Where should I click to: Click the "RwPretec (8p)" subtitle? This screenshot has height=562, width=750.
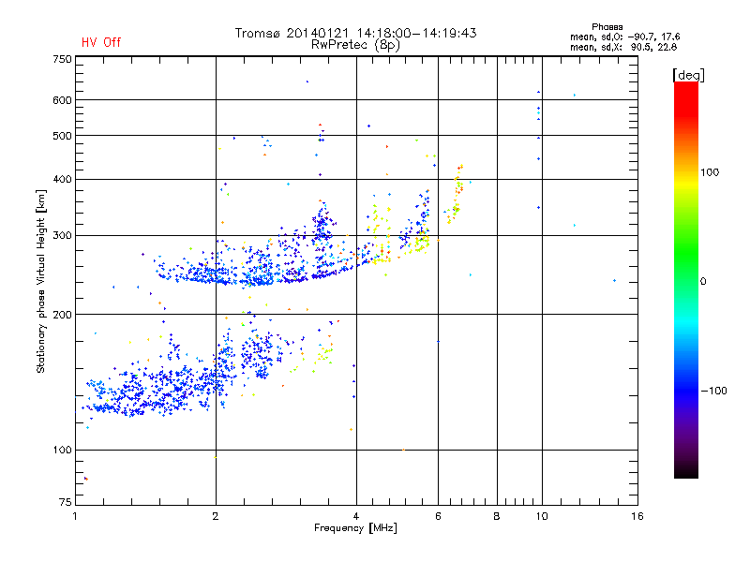(355, 45)
